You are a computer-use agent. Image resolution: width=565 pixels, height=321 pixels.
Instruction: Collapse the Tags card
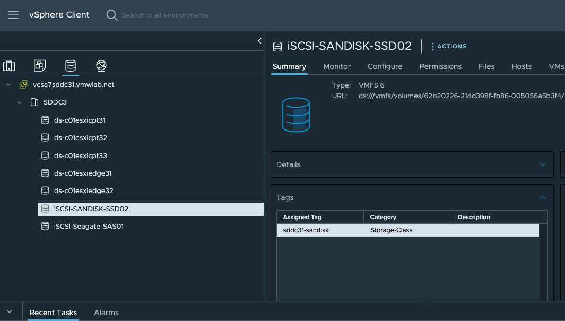pyautogui.click(x=542, y=197)
